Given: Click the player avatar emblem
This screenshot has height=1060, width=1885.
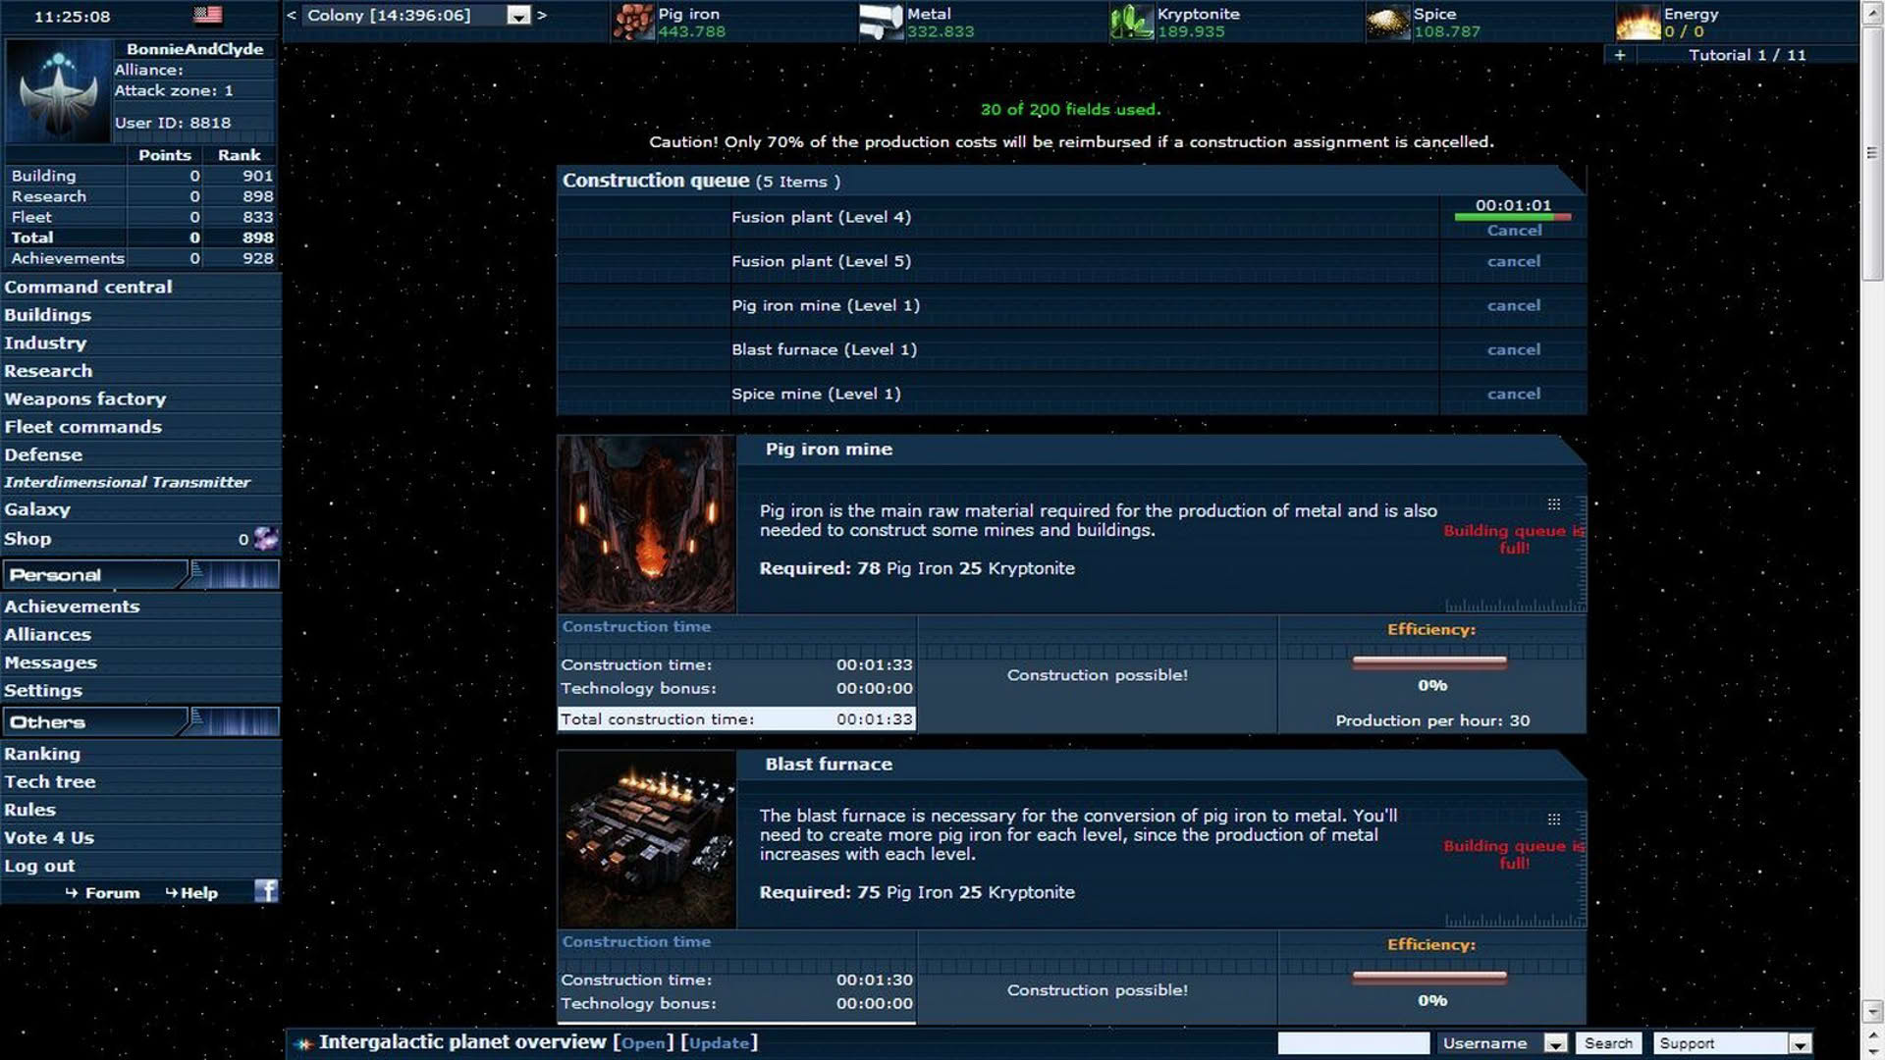Looking at the screenshot, I should pos(58,92).
